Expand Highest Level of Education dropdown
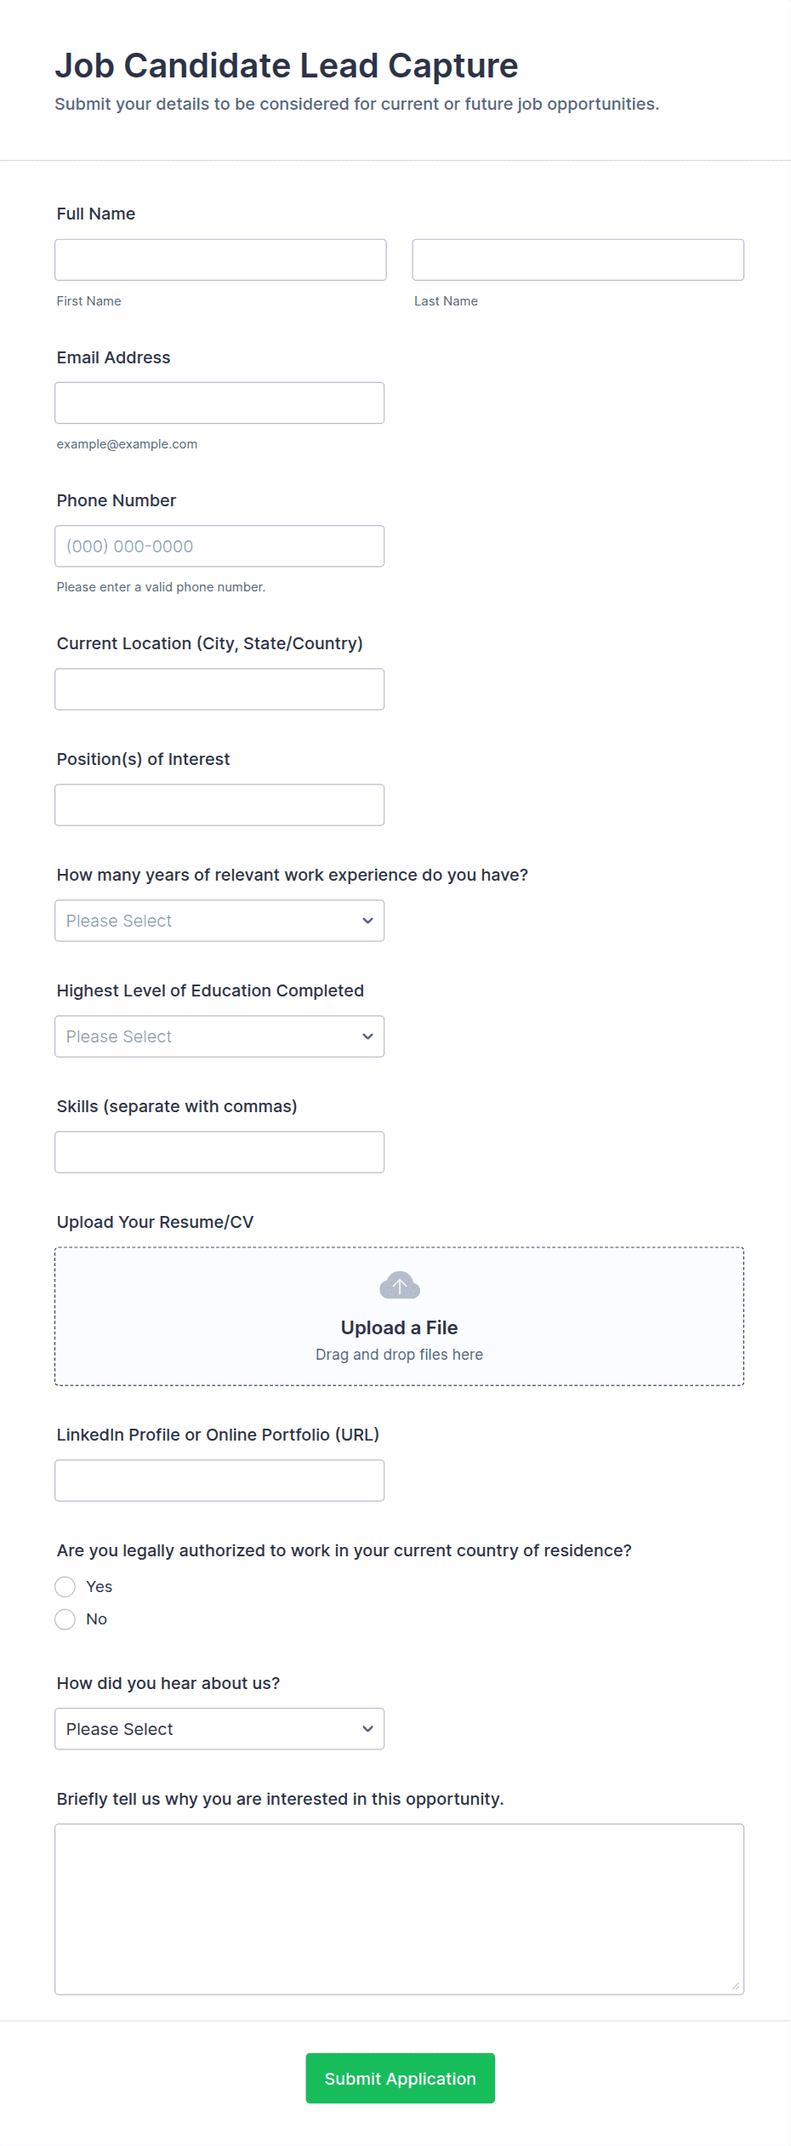The width and height of the screenshot is (791, 2146). [219, 1036]
